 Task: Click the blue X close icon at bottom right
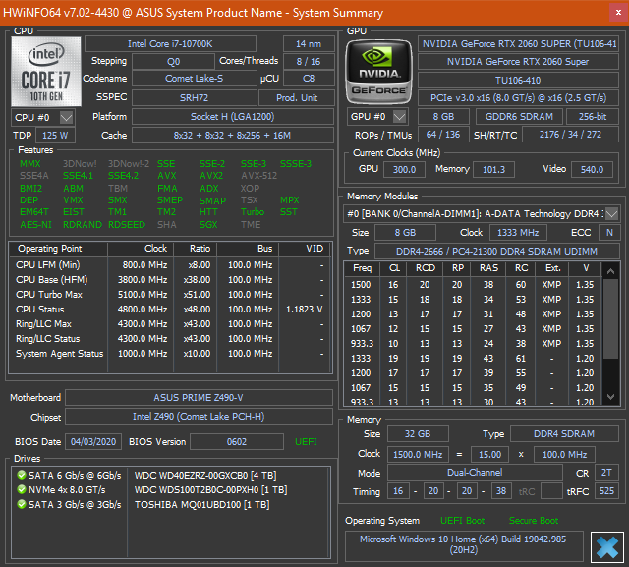607,547
